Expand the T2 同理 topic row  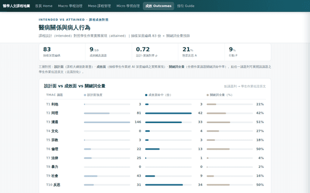click(155, 113)
